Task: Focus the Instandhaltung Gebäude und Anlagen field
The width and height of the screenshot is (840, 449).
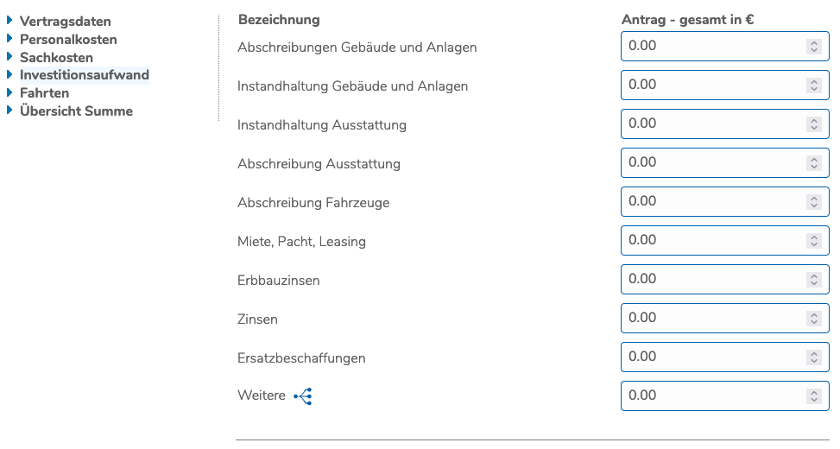Action: (711, 85)
